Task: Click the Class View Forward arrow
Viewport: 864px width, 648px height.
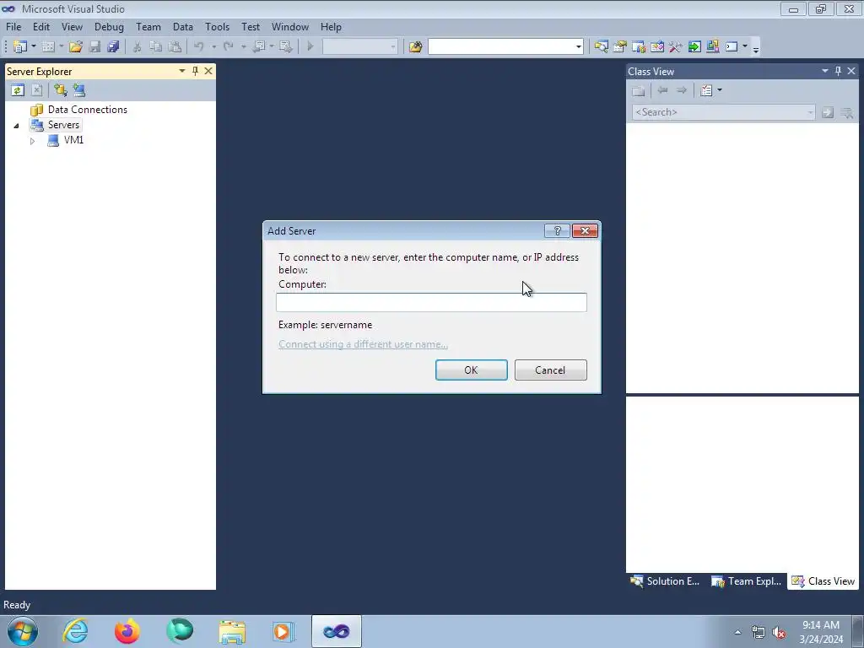Action: click(x=681, y=90)
